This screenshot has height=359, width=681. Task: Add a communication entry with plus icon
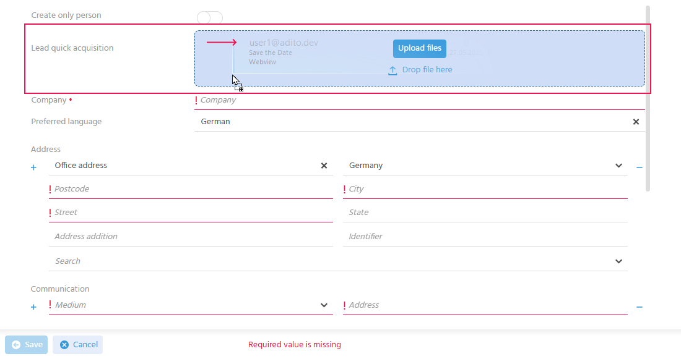pyautogui.click(x=33, y=307)
